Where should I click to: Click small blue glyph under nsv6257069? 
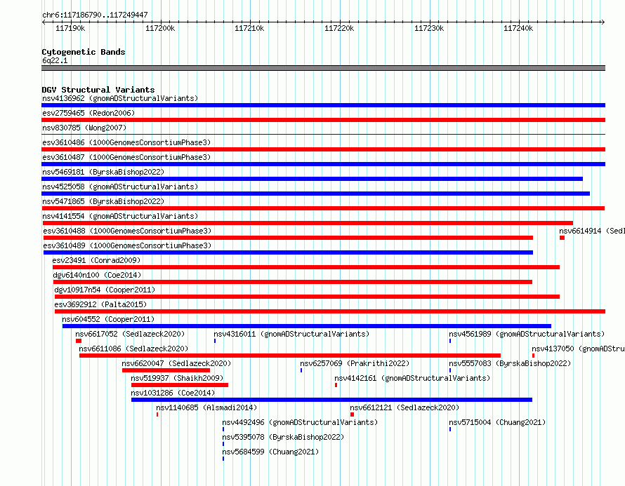(x=301, y=370)
